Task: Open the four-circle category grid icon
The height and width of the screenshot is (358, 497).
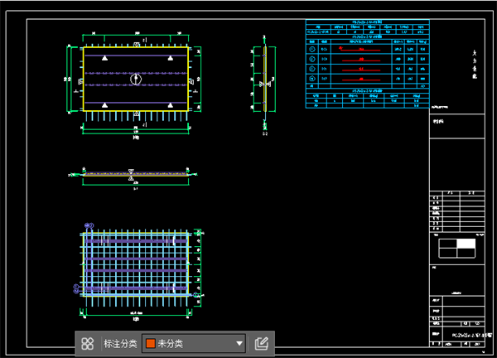Action: point(88,343)
